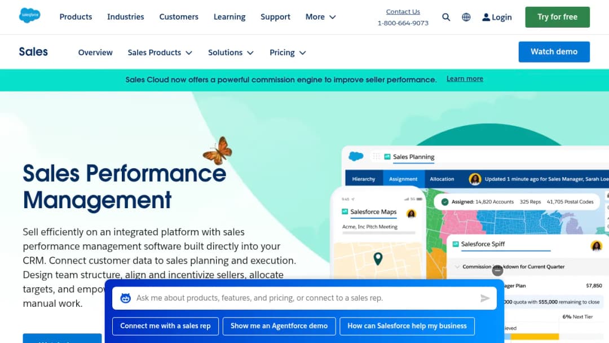This screenshot has height=343, width=609.
Task: Click the 325 Reps value
Action: [530, 201]
